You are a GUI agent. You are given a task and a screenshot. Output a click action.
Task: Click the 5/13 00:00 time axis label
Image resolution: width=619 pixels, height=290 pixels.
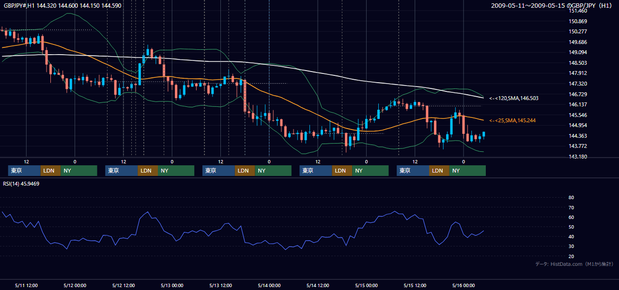coord(172,285)
